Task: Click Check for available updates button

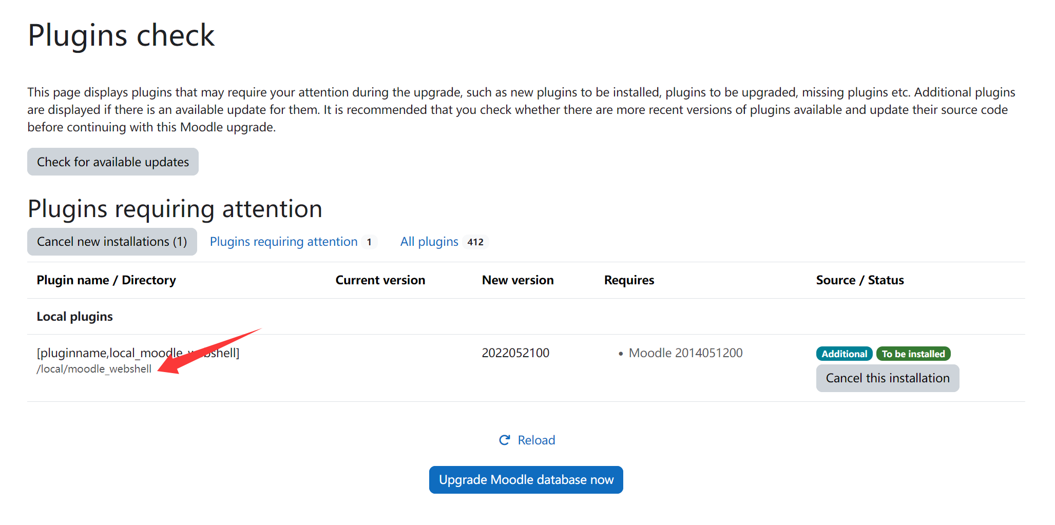Action: coord(113,162)
